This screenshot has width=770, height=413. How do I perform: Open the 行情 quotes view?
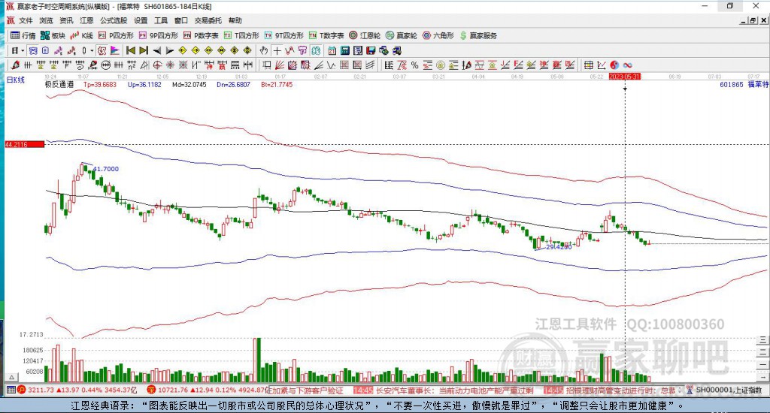pos(23,35)
